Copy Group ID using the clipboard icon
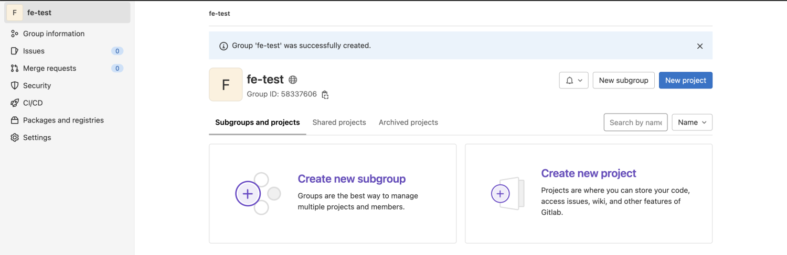The height and width of the screenshot is (255, 787). [x=325, y=95]
